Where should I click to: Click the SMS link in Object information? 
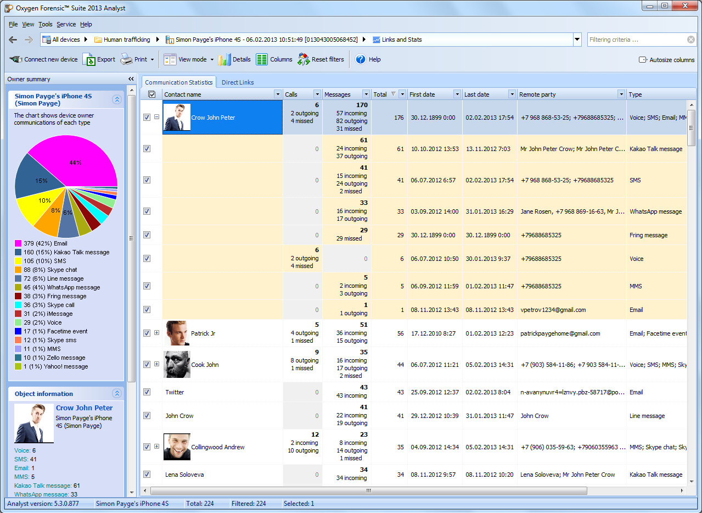pos(21,459)
